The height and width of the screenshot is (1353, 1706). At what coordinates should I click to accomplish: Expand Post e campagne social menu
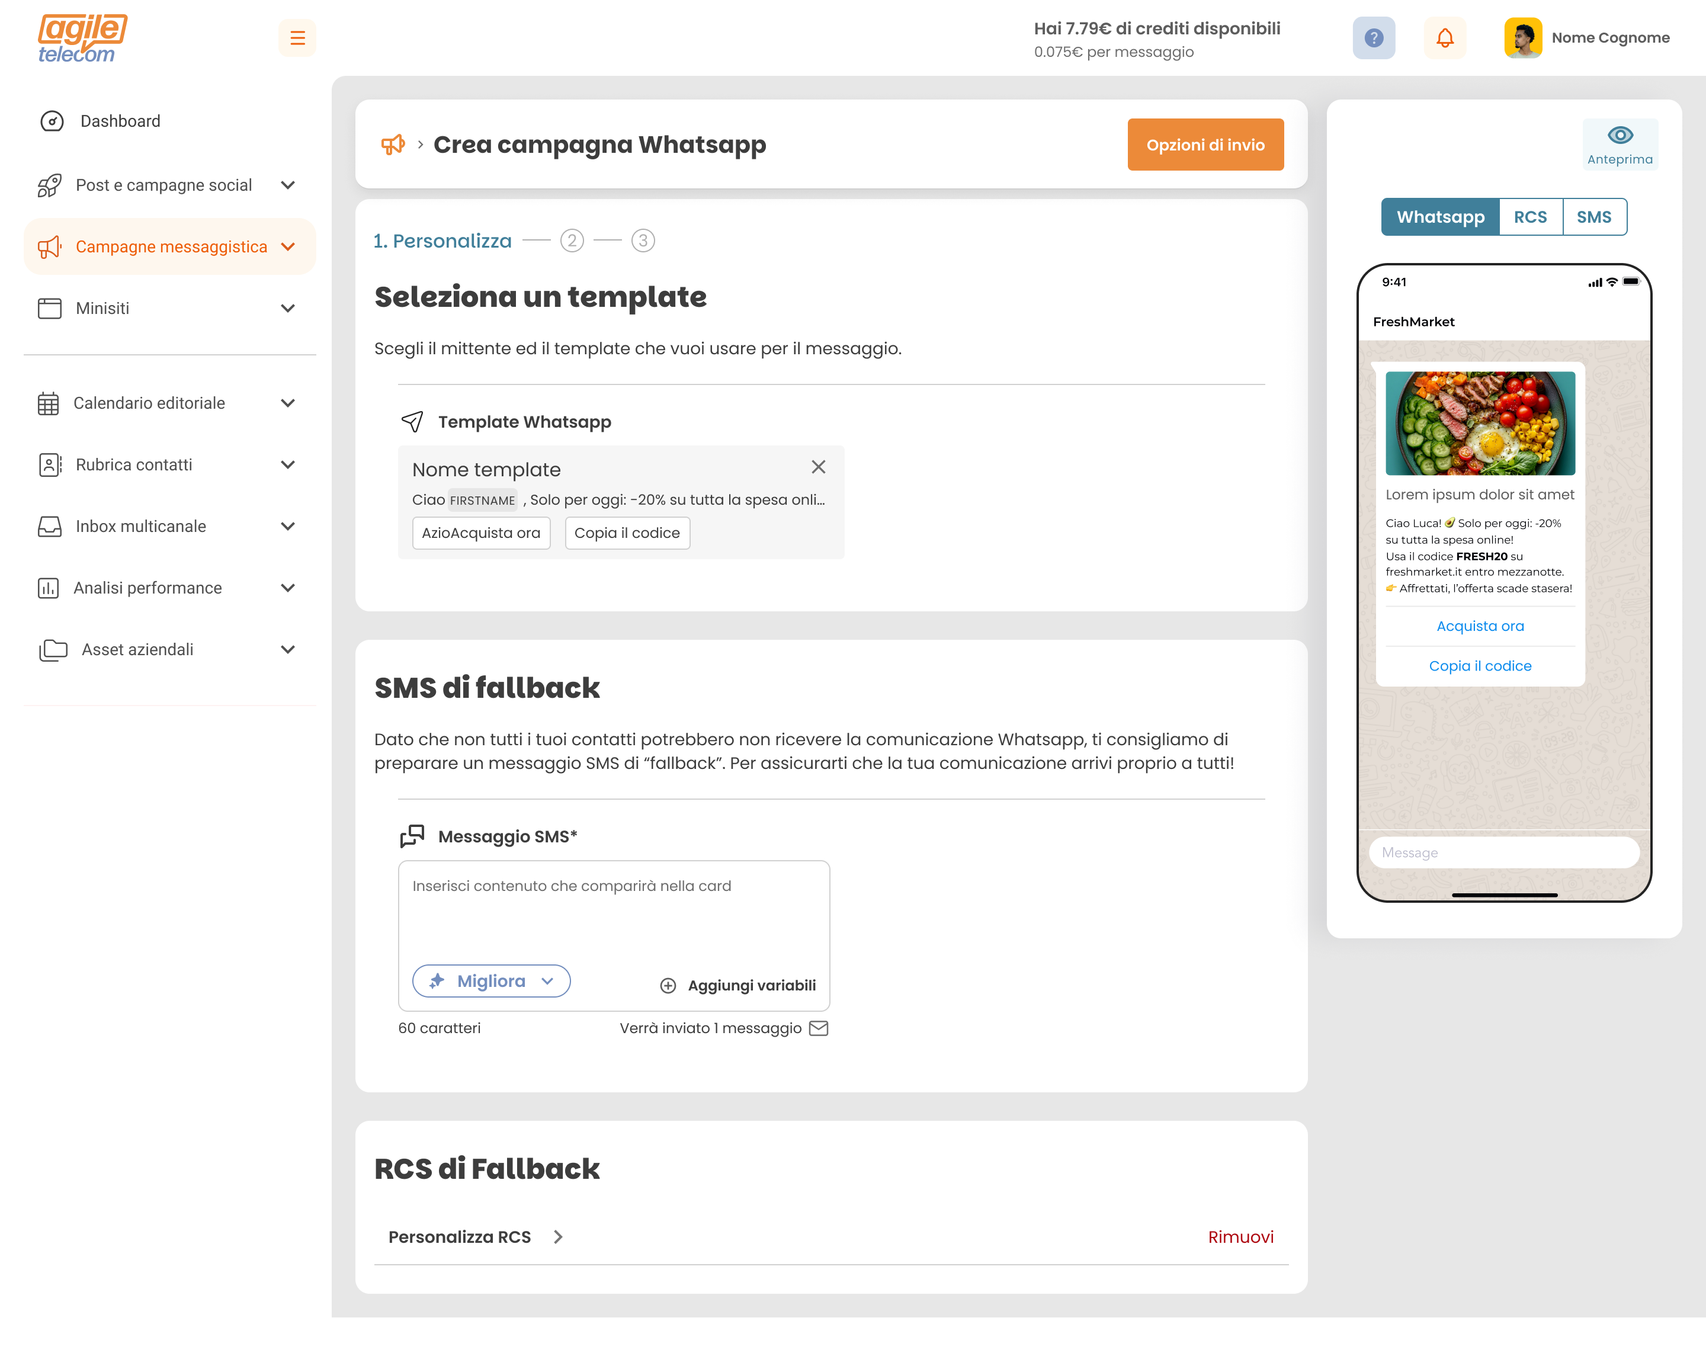click(288, 185)
